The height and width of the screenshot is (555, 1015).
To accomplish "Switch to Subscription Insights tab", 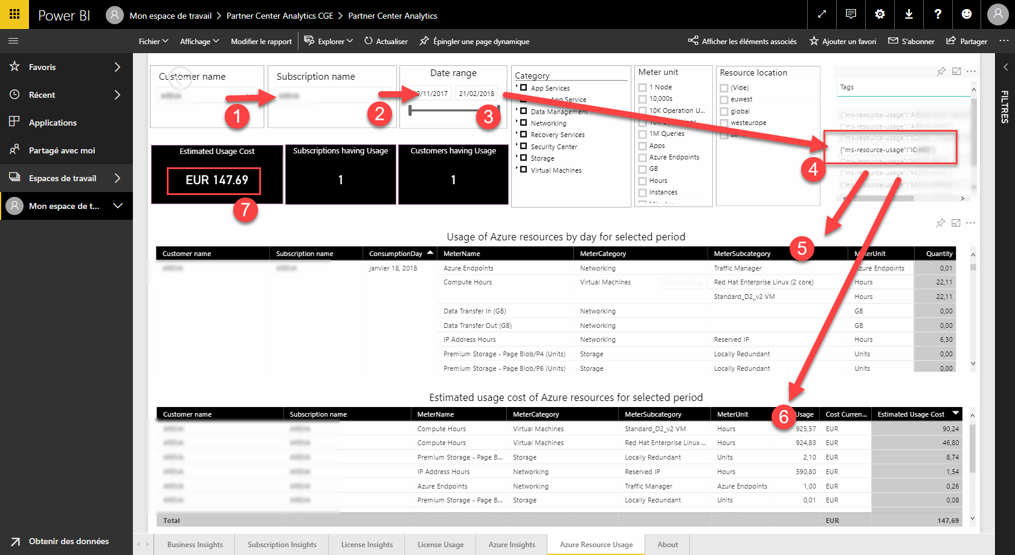I will tap(282, 544).
